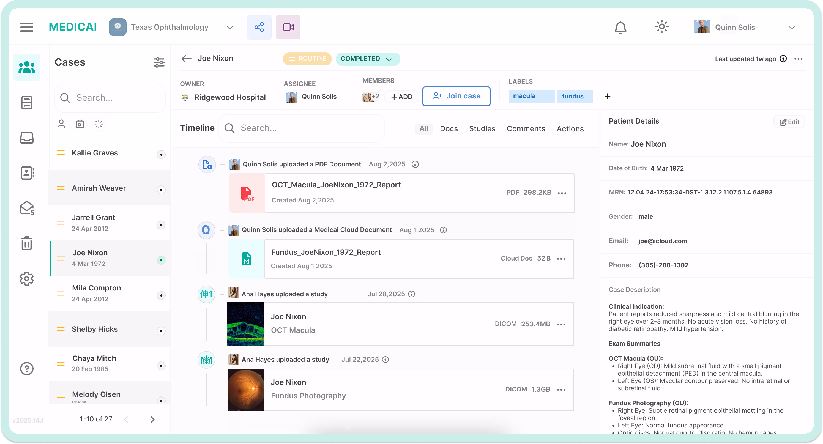
Task: Open the notifications bell
Action: 620,28
